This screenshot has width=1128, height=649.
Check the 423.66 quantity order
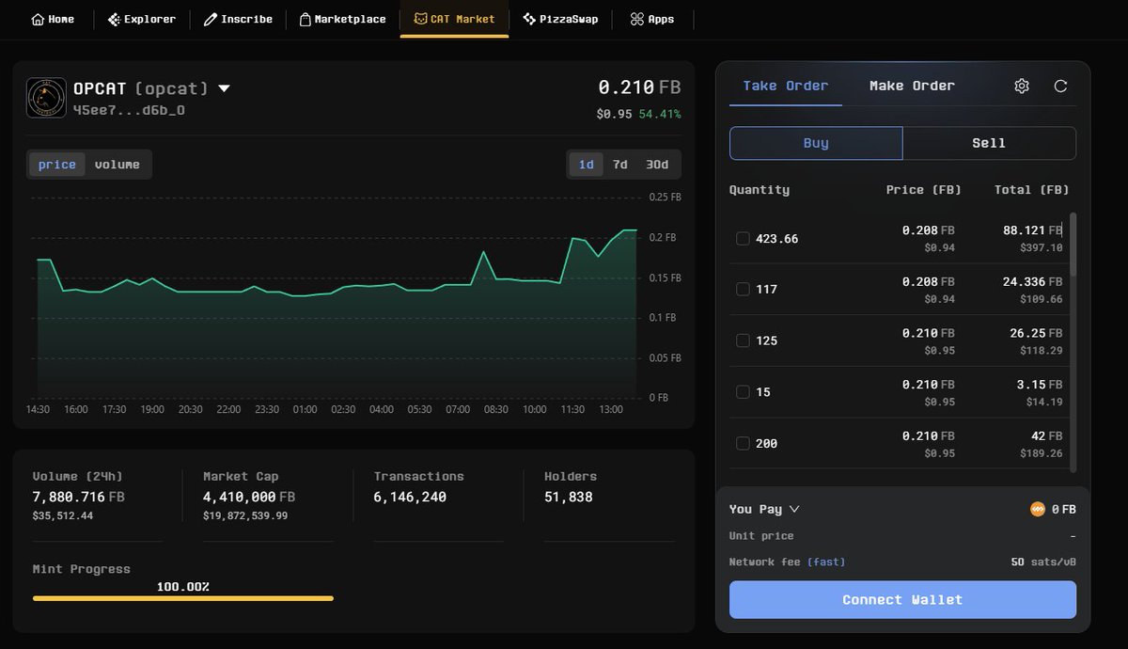pyautogui.click(x=743, y=239)
